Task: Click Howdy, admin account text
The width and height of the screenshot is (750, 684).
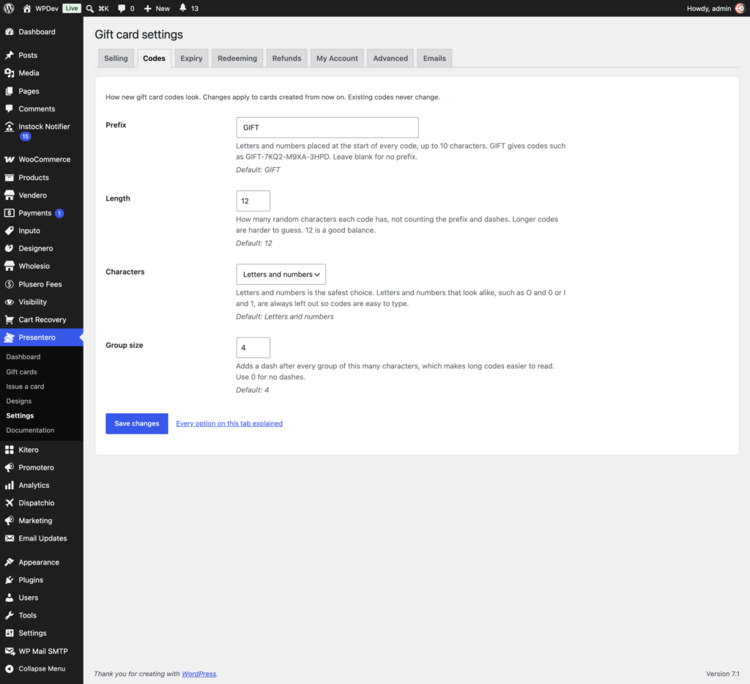Action: coord(709,8)
